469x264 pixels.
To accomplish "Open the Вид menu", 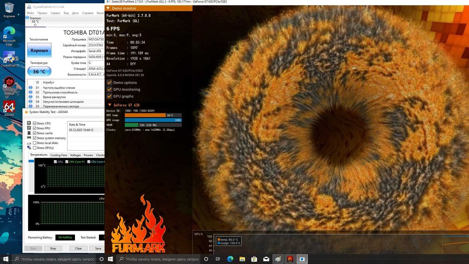I will [66, 13].
